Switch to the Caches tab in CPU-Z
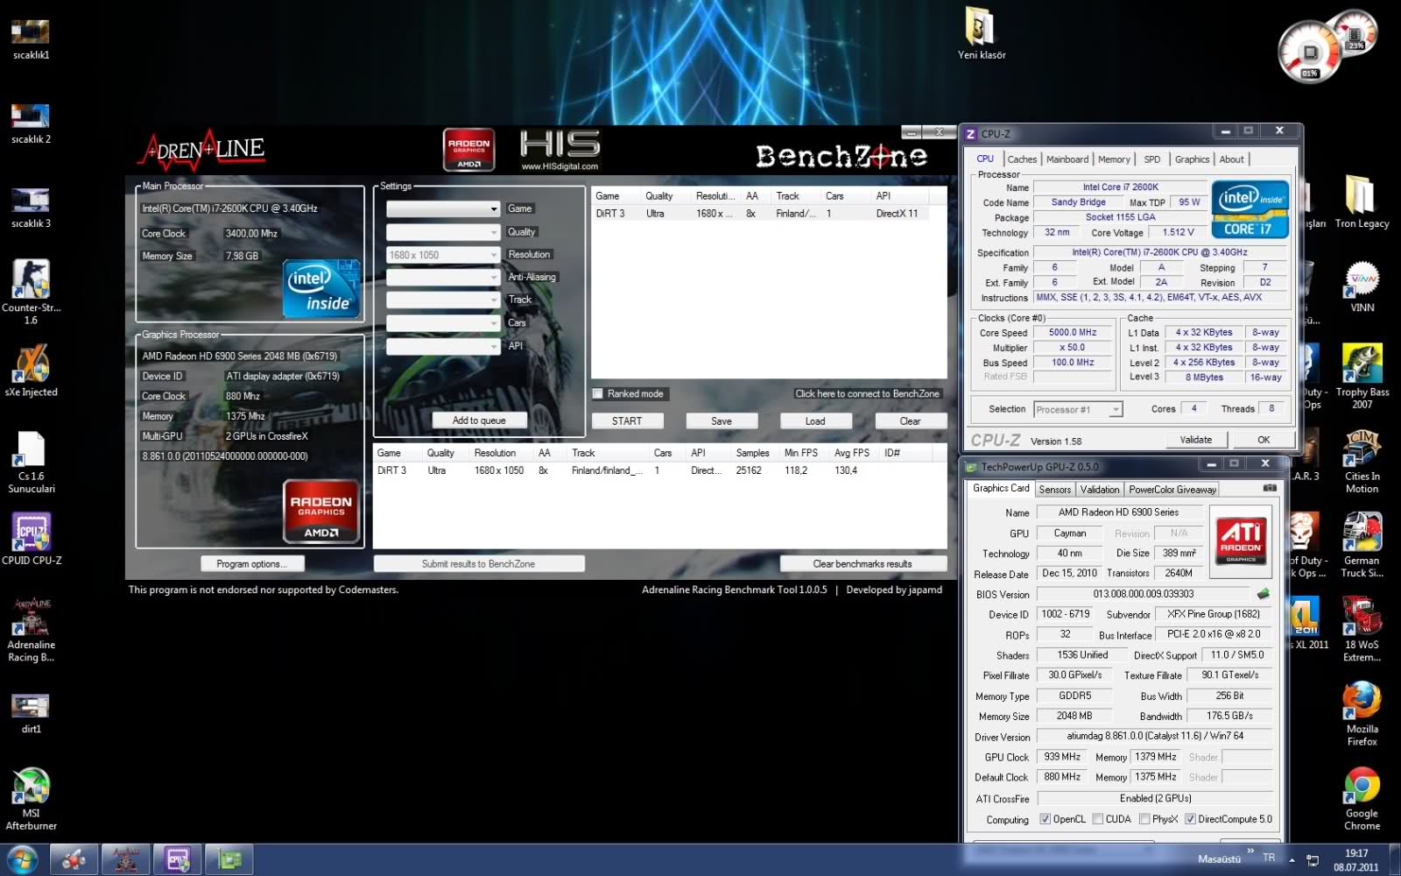 (1021, 159)
